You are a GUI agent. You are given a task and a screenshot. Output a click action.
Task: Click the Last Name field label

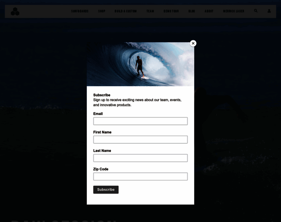coord(102,151)
